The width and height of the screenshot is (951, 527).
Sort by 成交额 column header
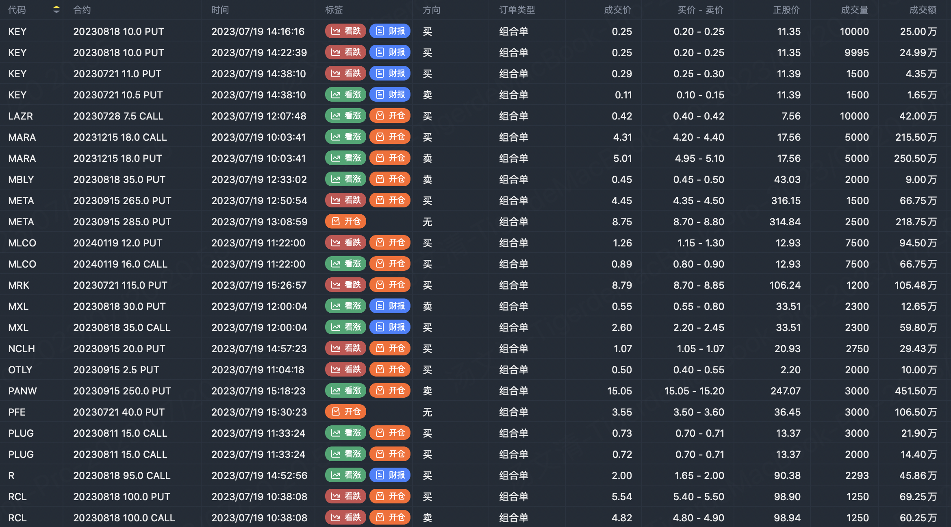[x=923, y=10]
